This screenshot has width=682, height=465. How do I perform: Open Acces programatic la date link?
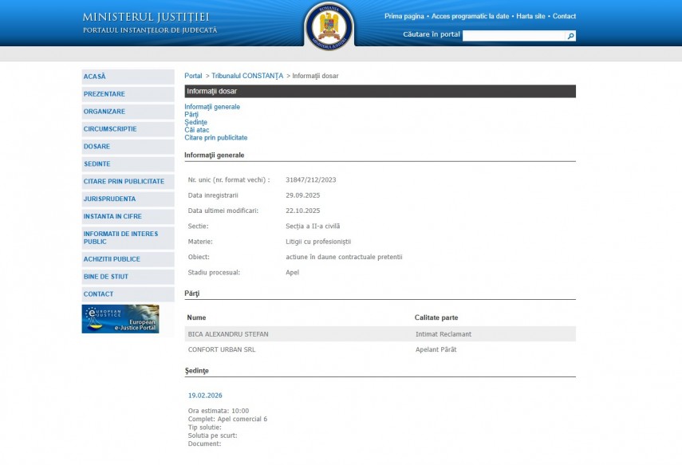point(471,16)
